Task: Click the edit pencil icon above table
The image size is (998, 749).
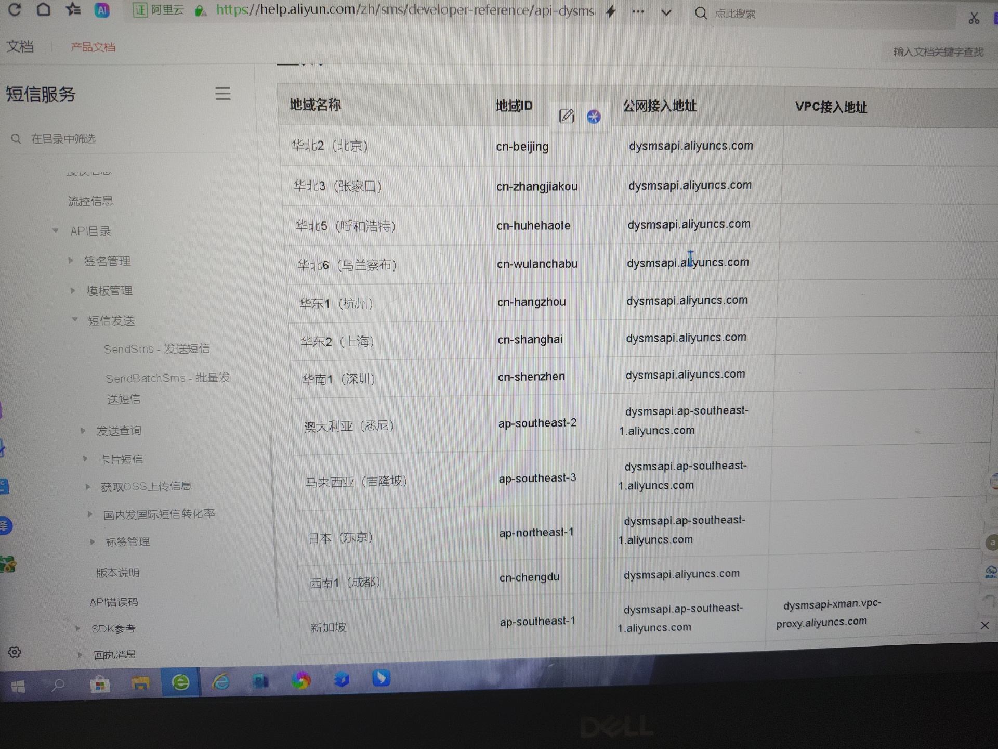Action: (567, 116)
